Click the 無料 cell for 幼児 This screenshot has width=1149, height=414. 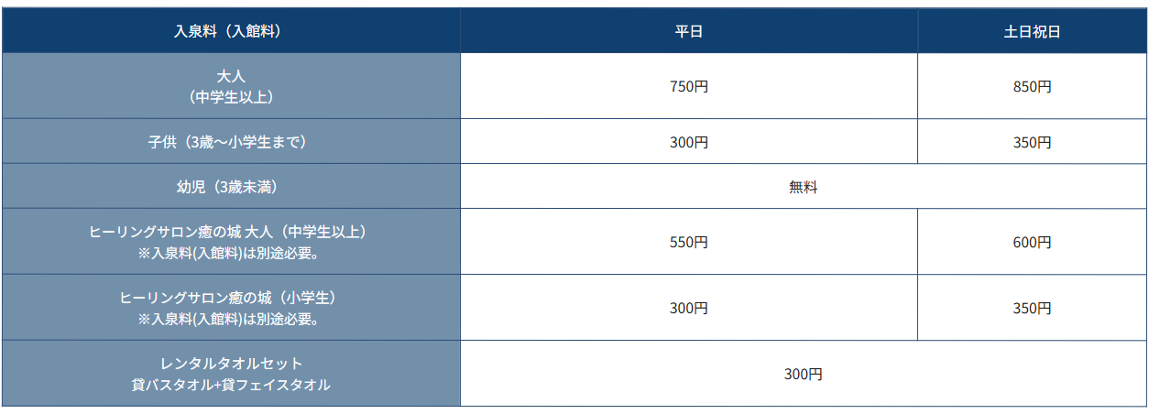(803, 188)
